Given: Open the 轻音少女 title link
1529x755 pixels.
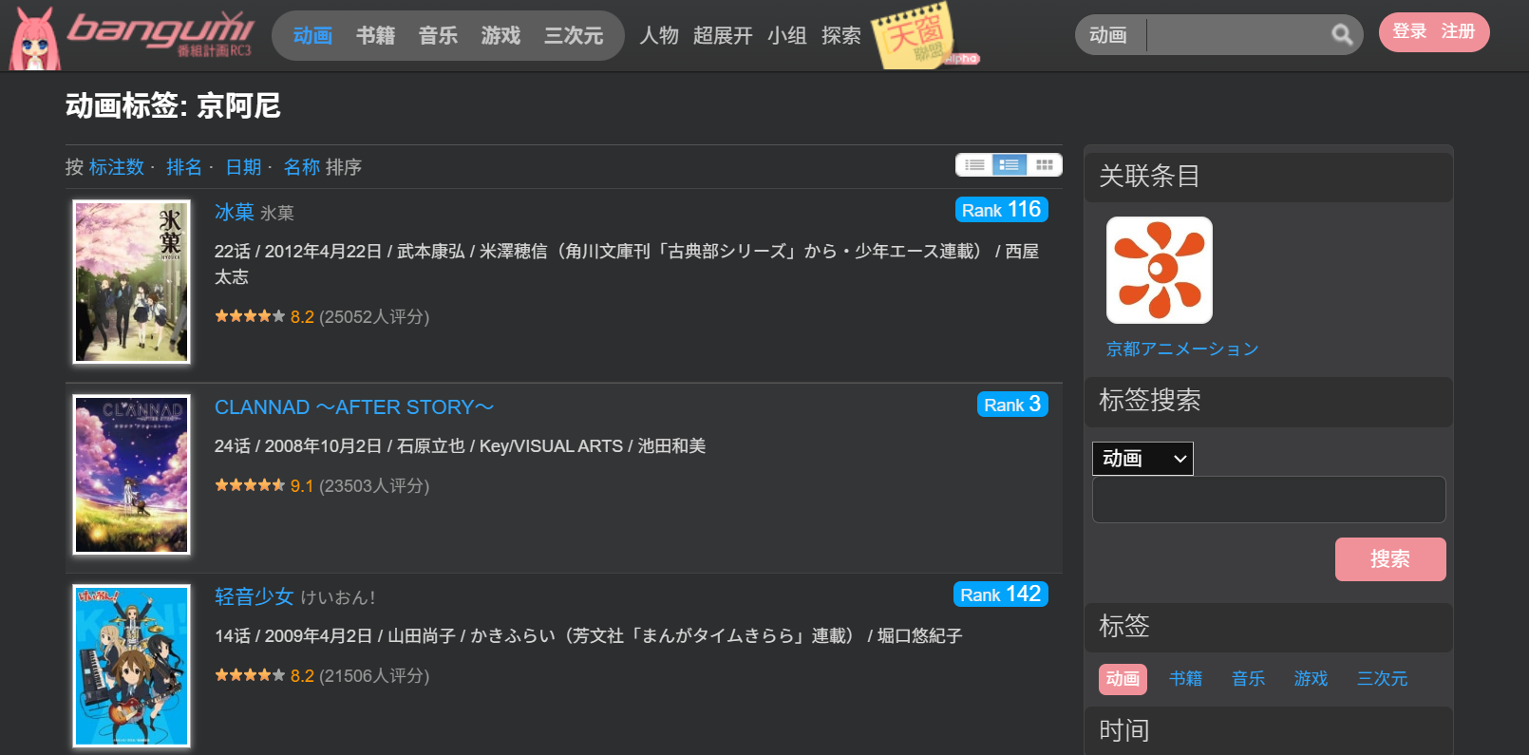Looking at the screenshot, I should (255, 596).
